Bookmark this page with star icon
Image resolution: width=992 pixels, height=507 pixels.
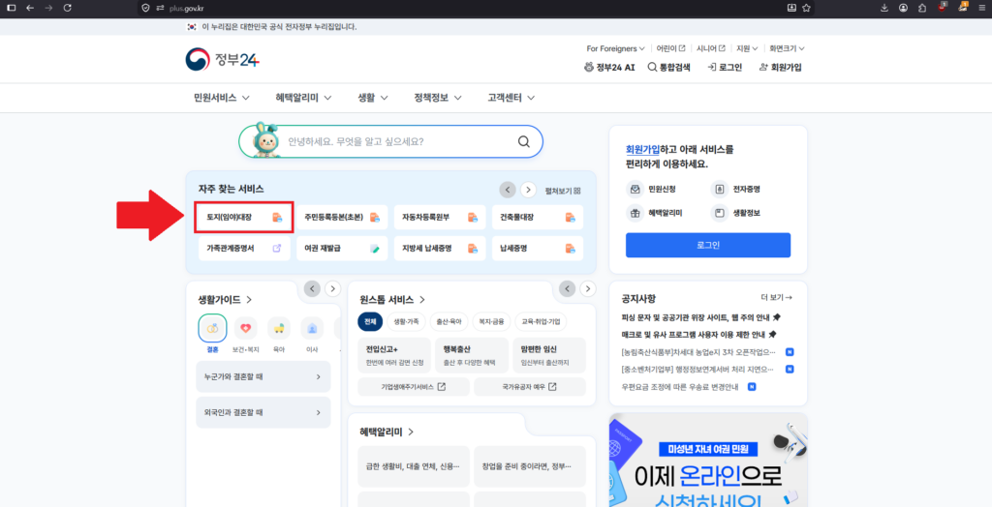(x=806, y=8)
